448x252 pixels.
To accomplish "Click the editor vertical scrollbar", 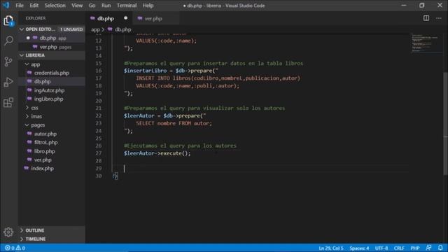I will [x=445, y=123].
